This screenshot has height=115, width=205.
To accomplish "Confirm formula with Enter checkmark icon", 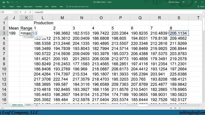I will pyautogui.click(x=25, y=12).
